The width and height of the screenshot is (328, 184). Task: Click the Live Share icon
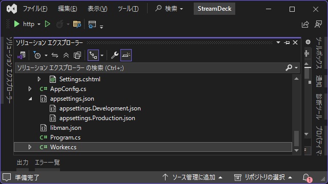[305, 24]
